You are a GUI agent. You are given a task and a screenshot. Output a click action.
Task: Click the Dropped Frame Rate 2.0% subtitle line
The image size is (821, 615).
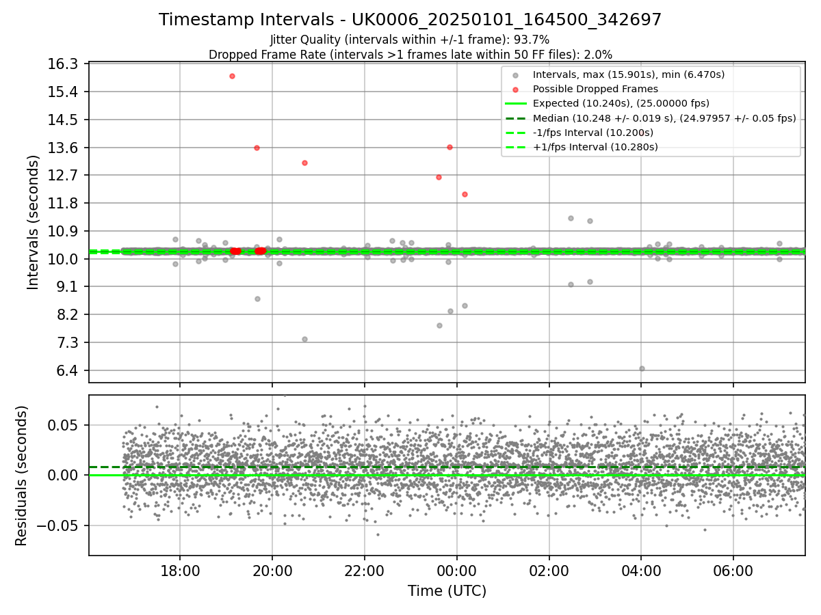click(x=410, y=54)
